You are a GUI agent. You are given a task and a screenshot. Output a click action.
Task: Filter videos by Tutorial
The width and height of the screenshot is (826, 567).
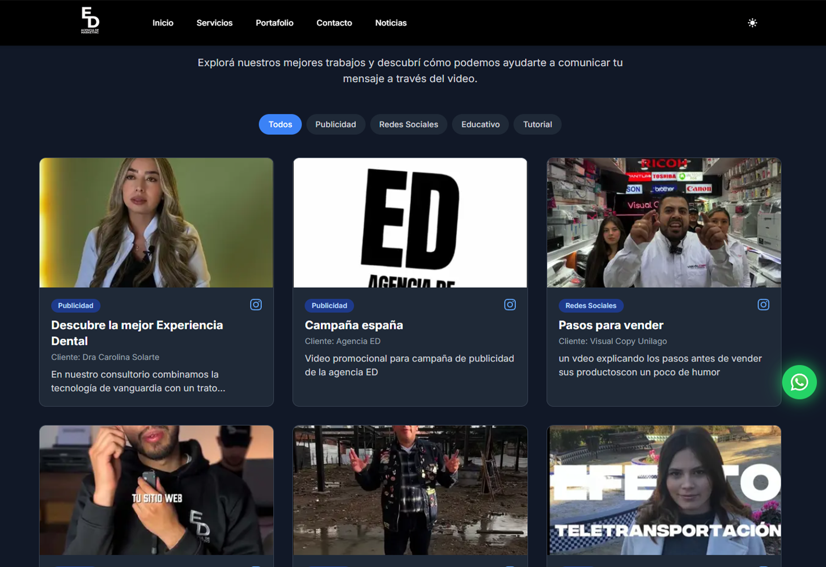[x=537, y=125]
